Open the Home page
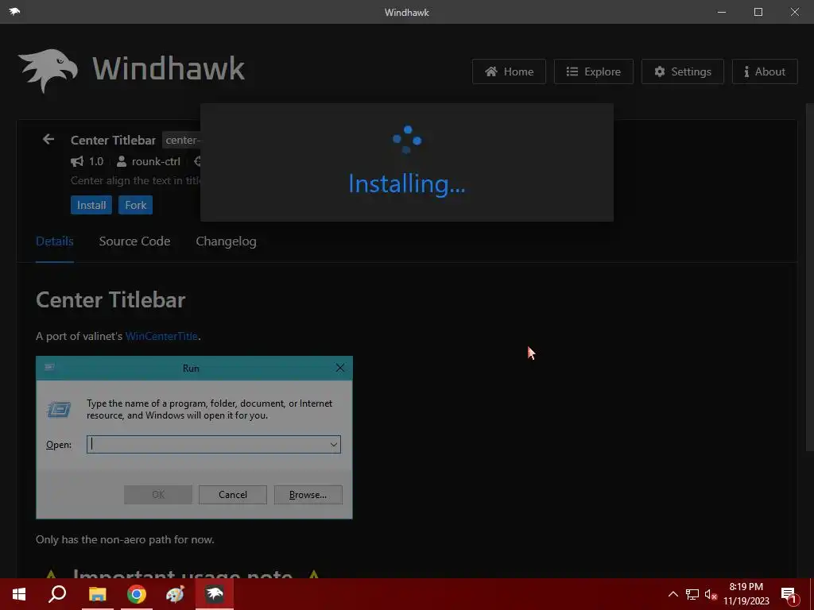 [509, 71]
